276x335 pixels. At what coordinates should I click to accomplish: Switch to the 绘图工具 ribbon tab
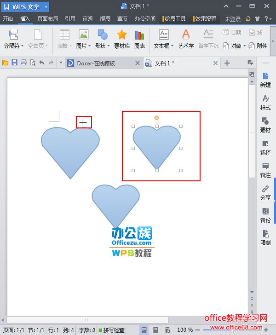174,19
